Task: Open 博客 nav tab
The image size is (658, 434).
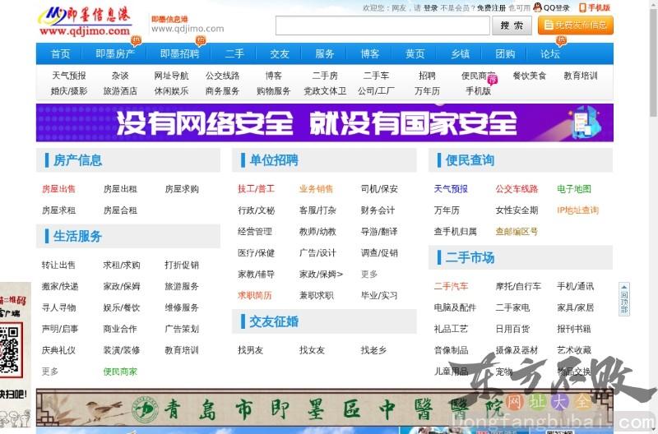Action: [369, 53]
